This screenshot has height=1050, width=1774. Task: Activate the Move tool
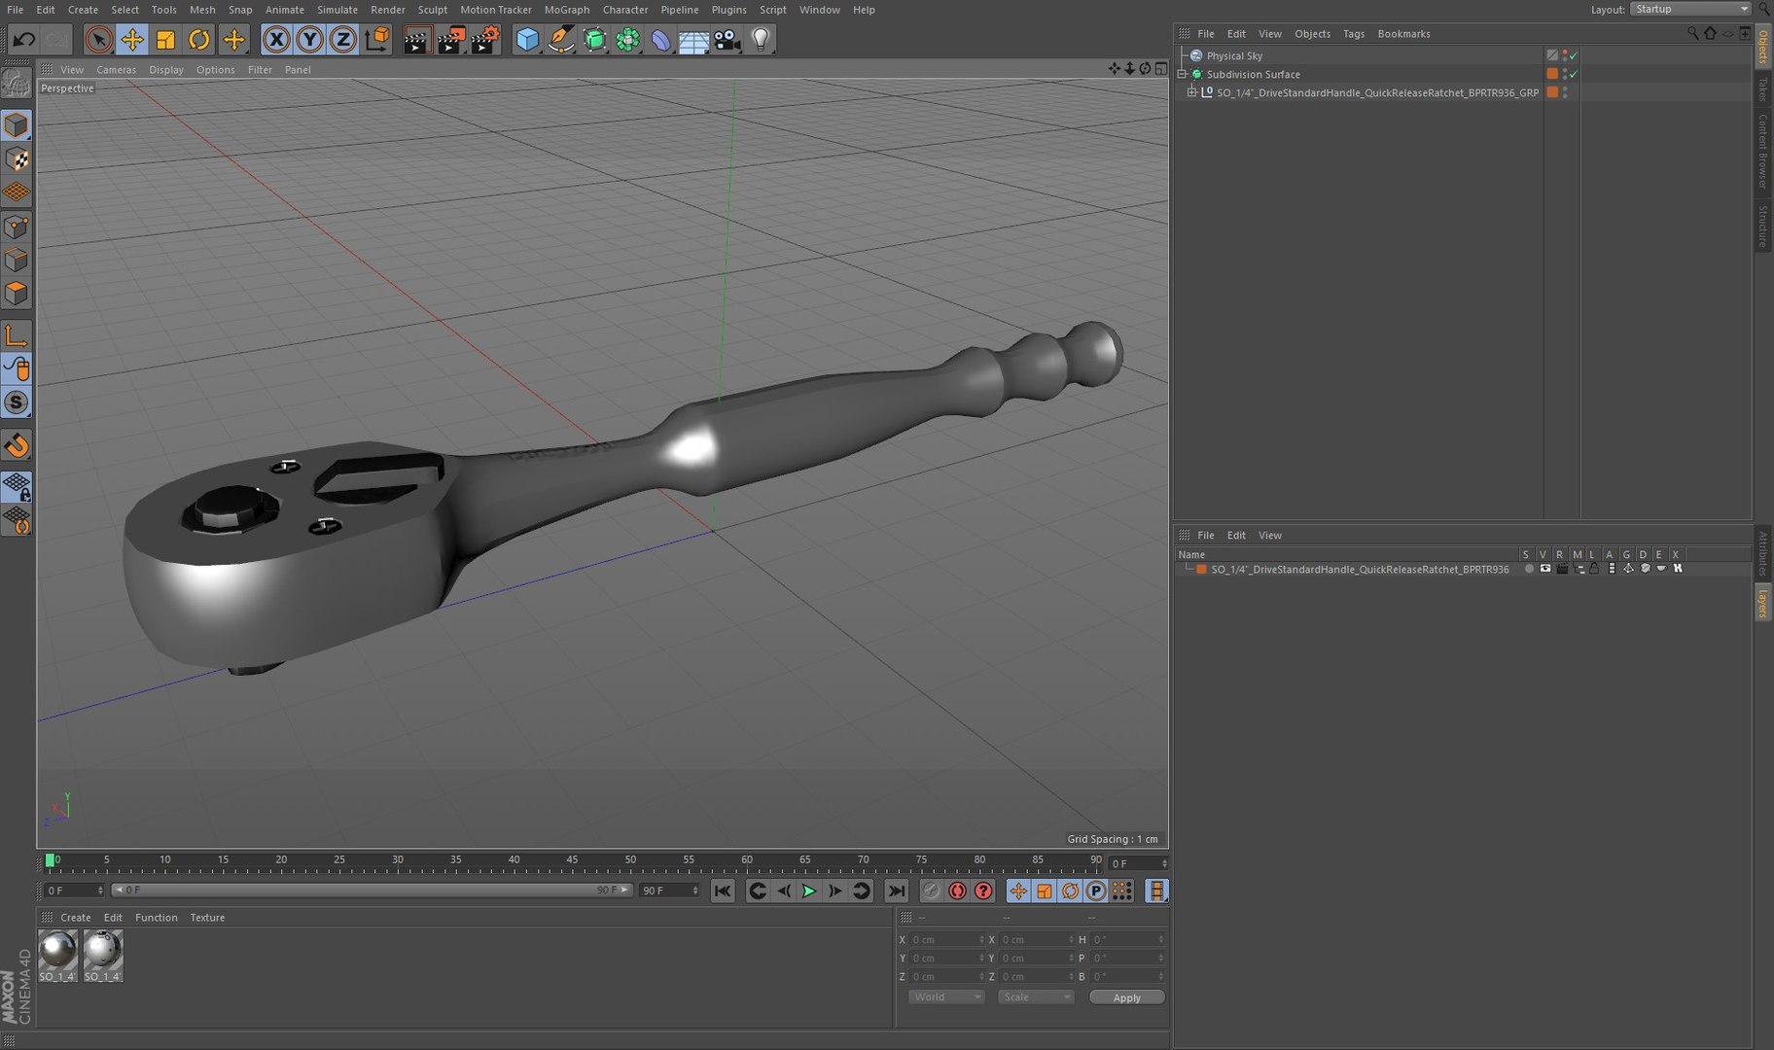[x=131, y=40]
